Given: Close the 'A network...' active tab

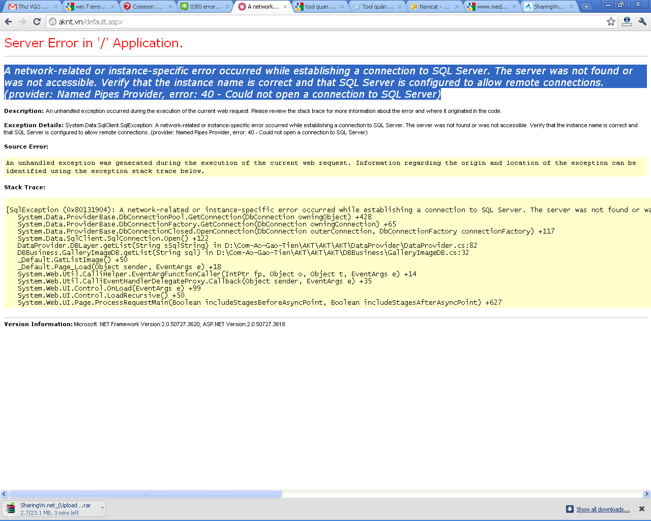Looking at the screenshot, I should [285, 7].
